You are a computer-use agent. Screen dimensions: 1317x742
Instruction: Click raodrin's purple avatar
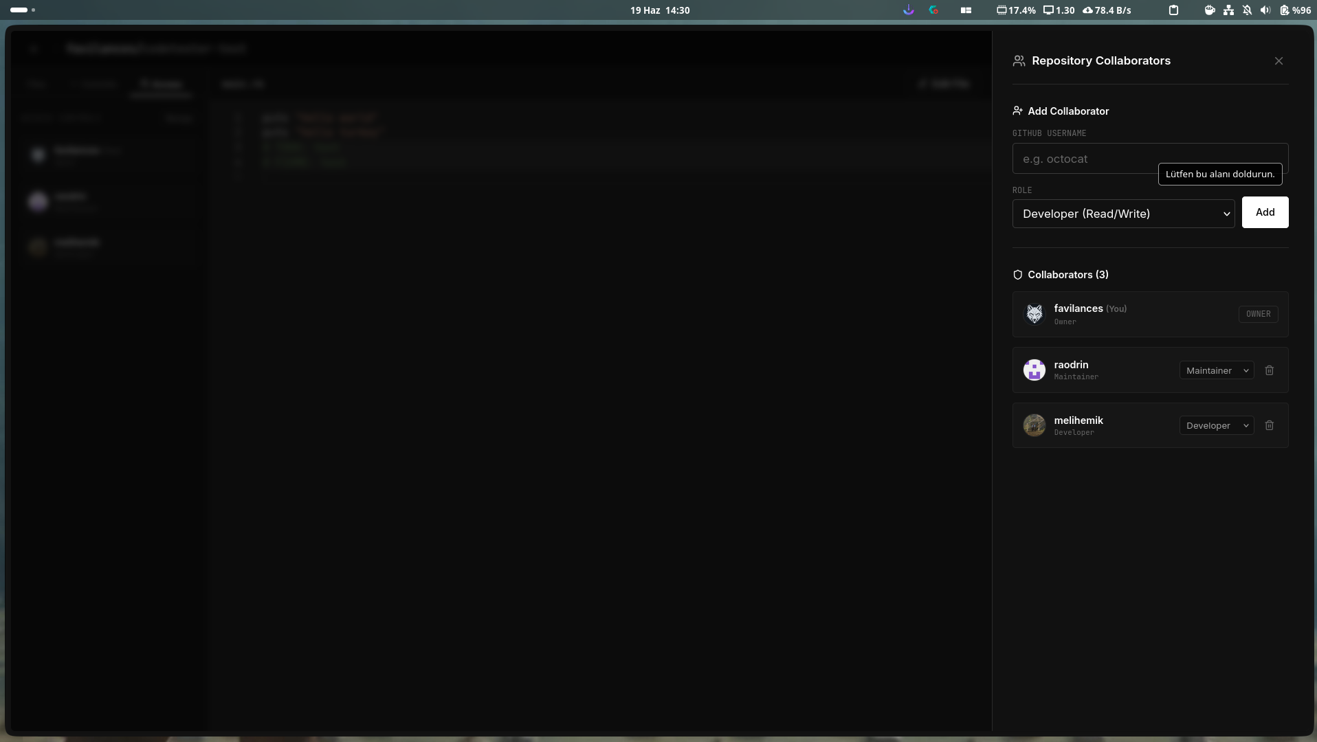pos(1034,370)
